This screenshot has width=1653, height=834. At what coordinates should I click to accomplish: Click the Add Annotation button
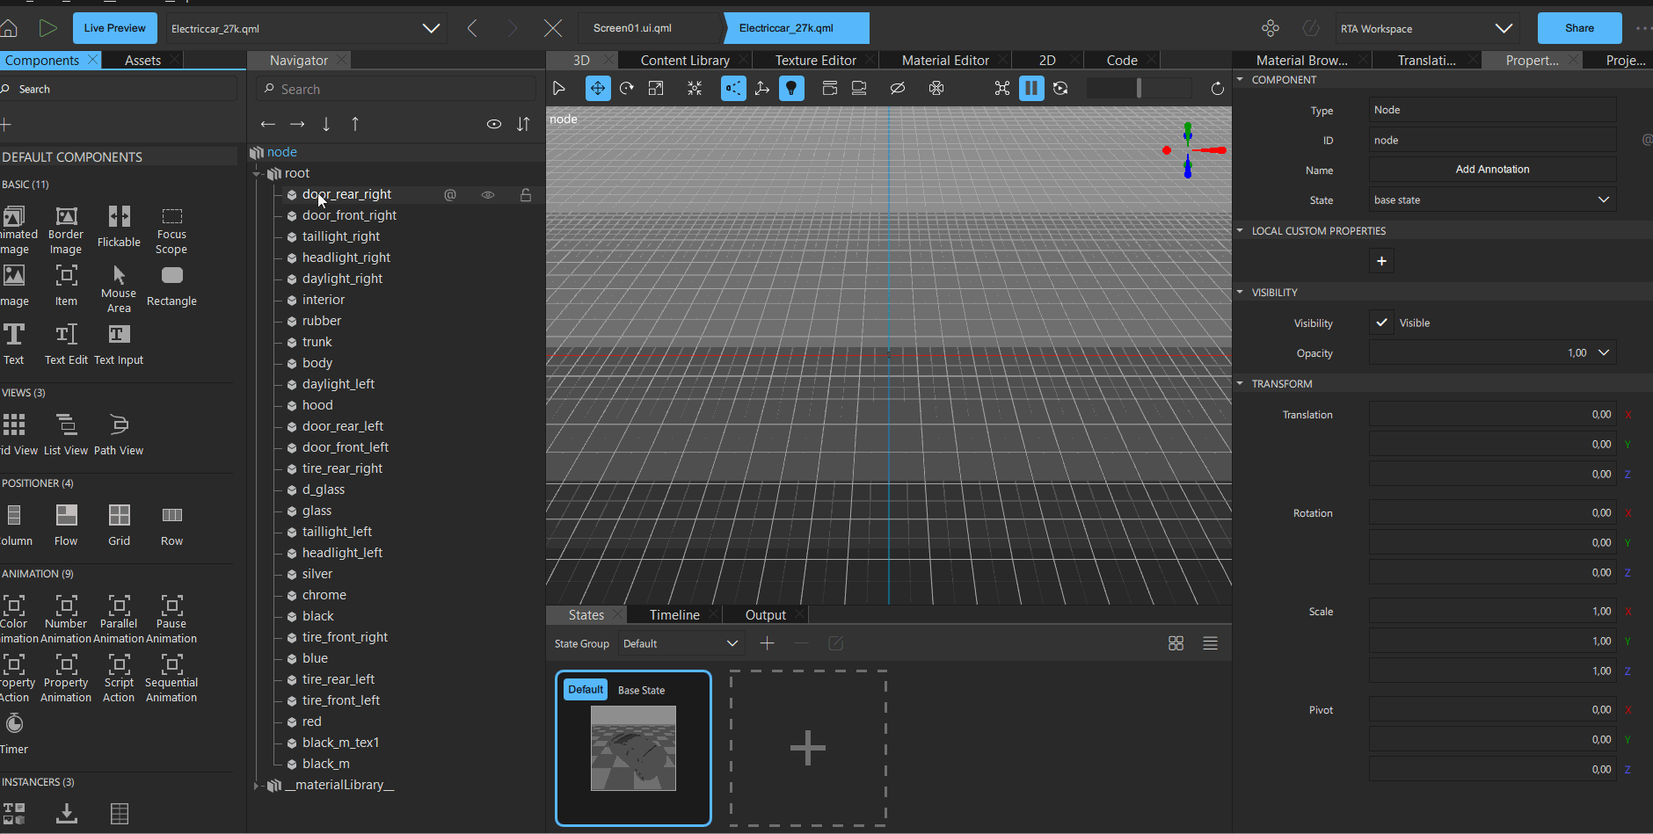point(1492,169)
